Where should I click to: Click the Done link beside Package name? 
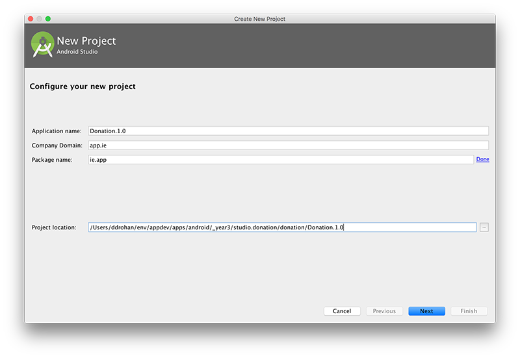coord(482,159)
